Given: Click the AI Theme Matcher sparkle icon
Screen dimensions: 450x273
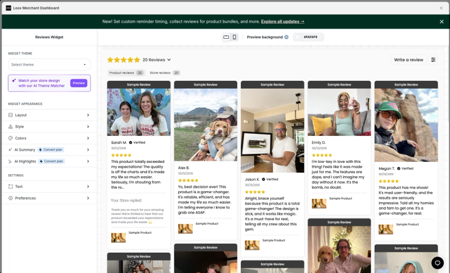Looking at the screenshot, I should point(13,81).
